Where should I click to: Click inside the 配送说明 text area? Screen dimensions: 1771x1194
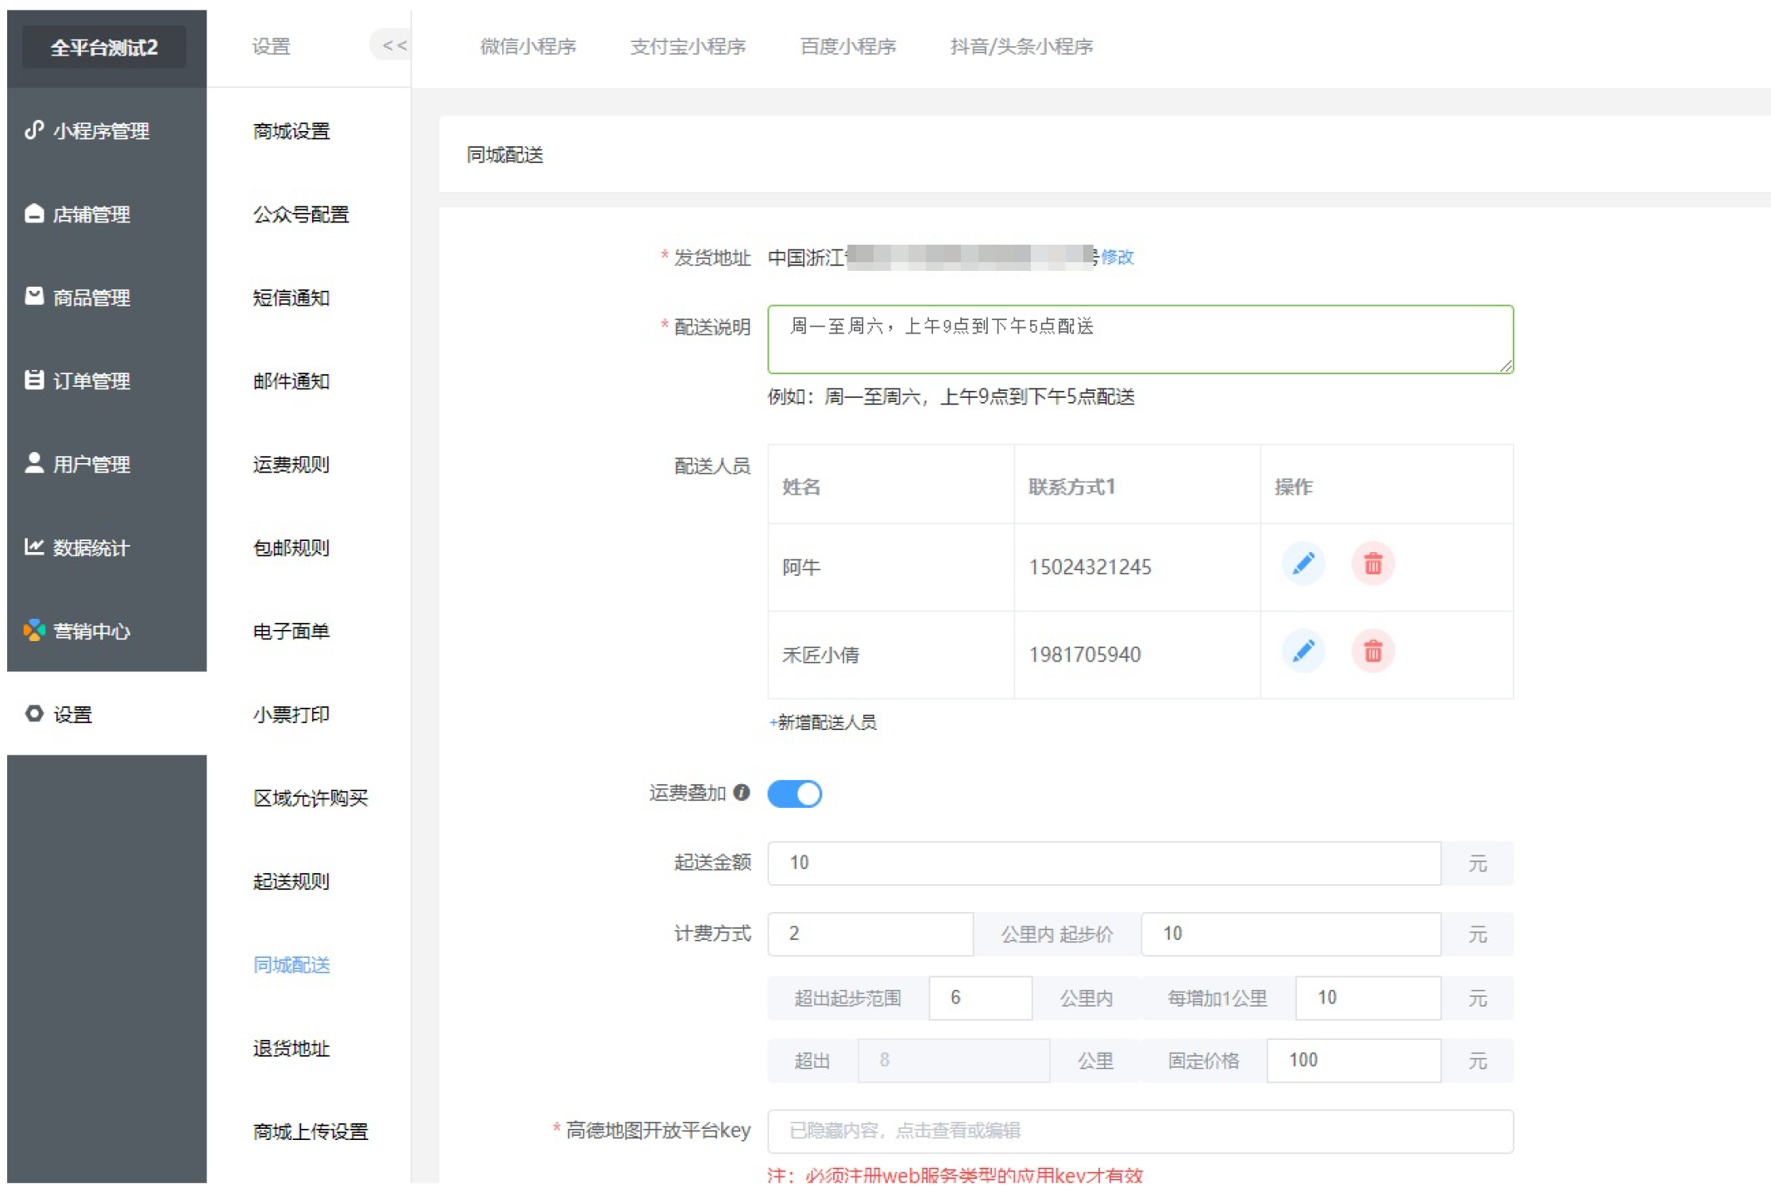[1140, 339]
